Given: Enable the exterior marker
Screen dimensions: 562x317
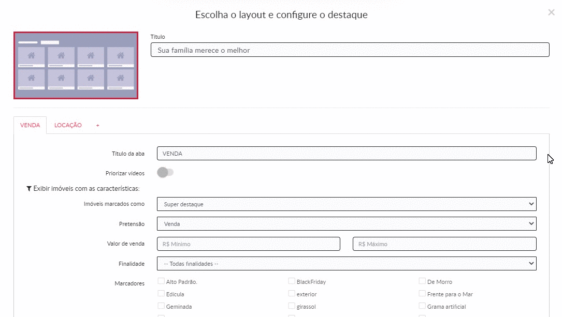Looking at the screenshot, I should [292, 294].
